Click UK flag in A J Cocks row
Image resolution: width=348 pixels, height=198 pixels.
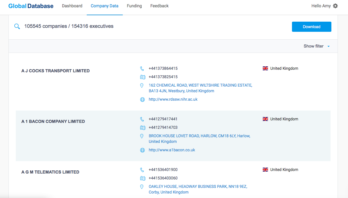[x=265, y=68]
